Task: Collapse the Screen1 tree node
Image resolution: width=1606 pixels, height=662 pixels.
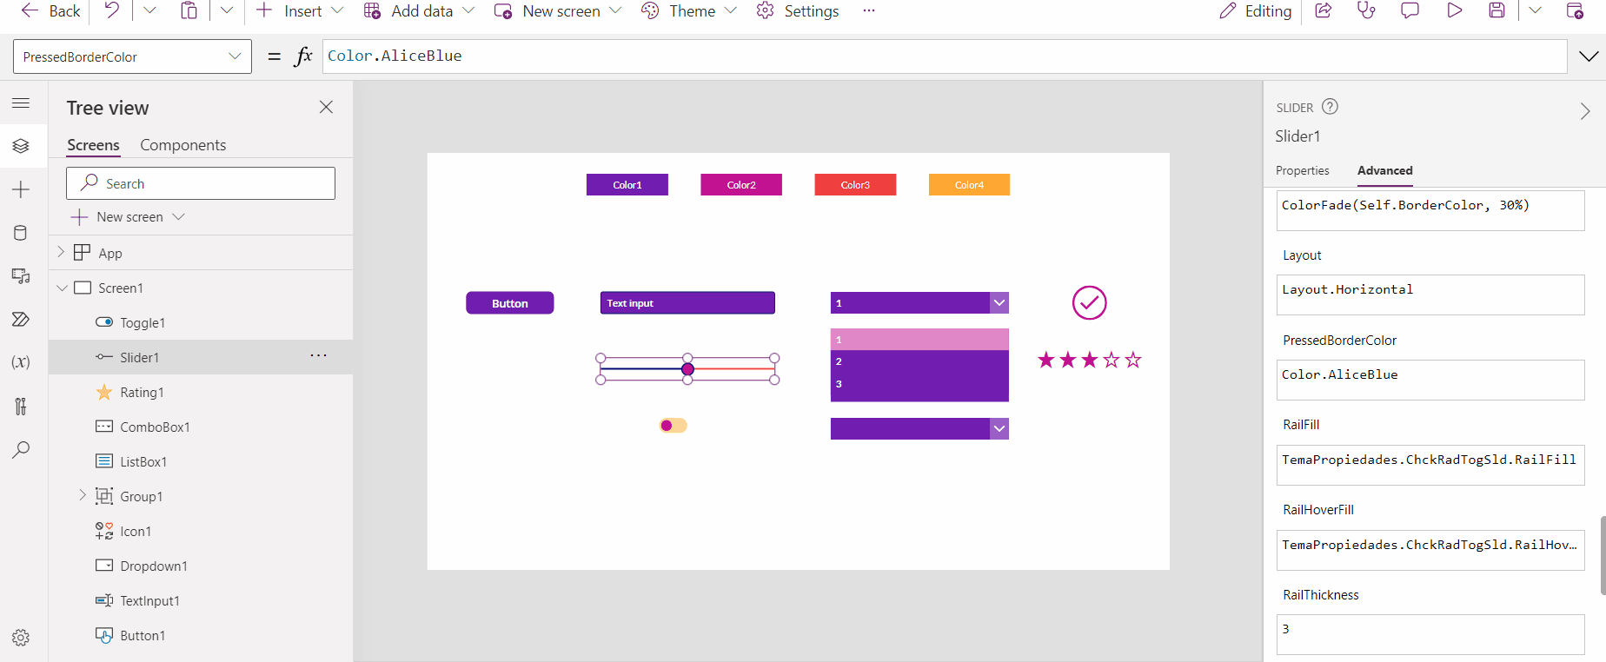Action: pyautogui.click(x=62, y=288)
